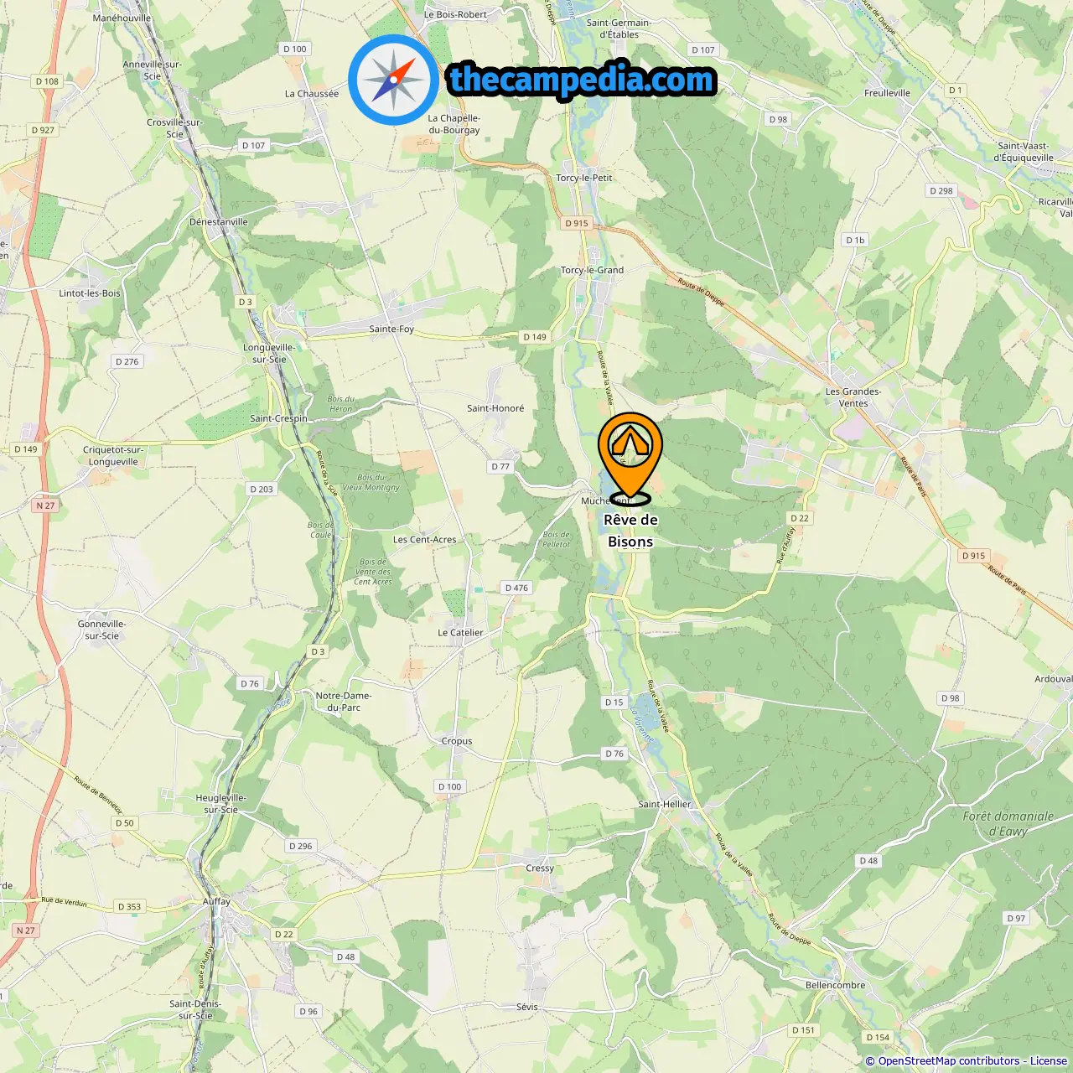Click the N 27 road shield near Criquetot
Screen dimensions: 1073x1073
[45, 505]
